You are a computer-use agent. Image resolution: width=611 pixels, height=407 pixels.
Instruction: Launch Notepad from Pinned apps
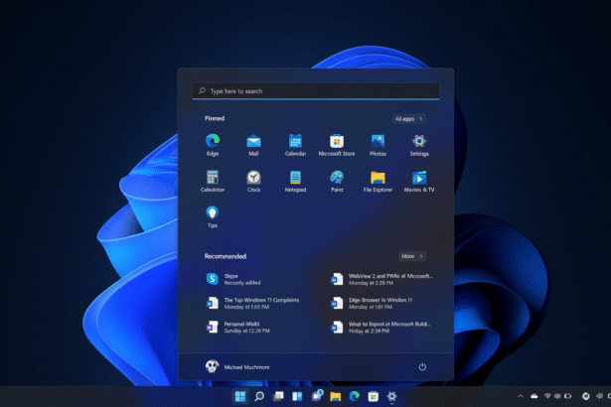[x=295, y=181]
